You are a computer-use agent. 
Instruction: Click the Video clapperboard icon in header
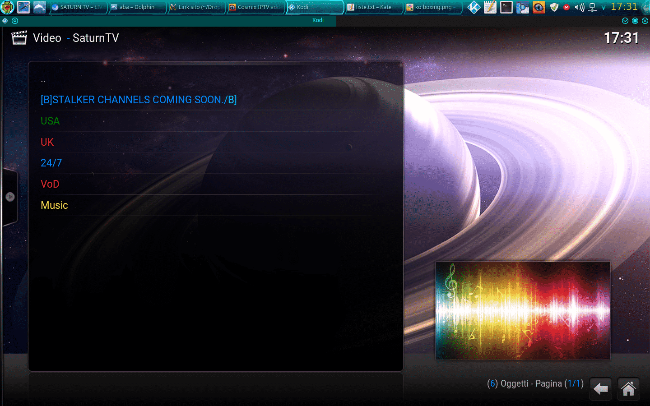(19, 38)
